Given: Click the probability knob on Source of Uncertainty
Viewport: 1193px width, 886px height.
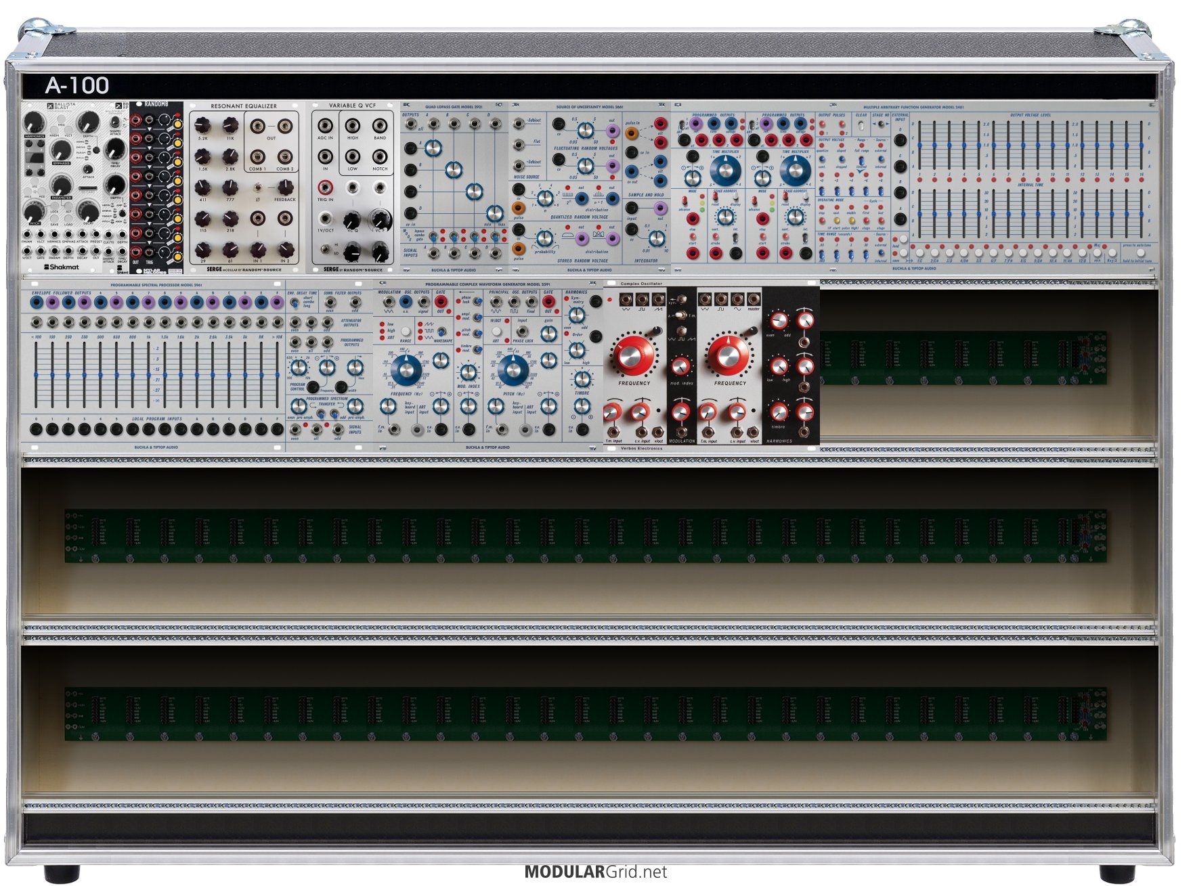Looking at the screenshot, I should (x=545, y=238).
